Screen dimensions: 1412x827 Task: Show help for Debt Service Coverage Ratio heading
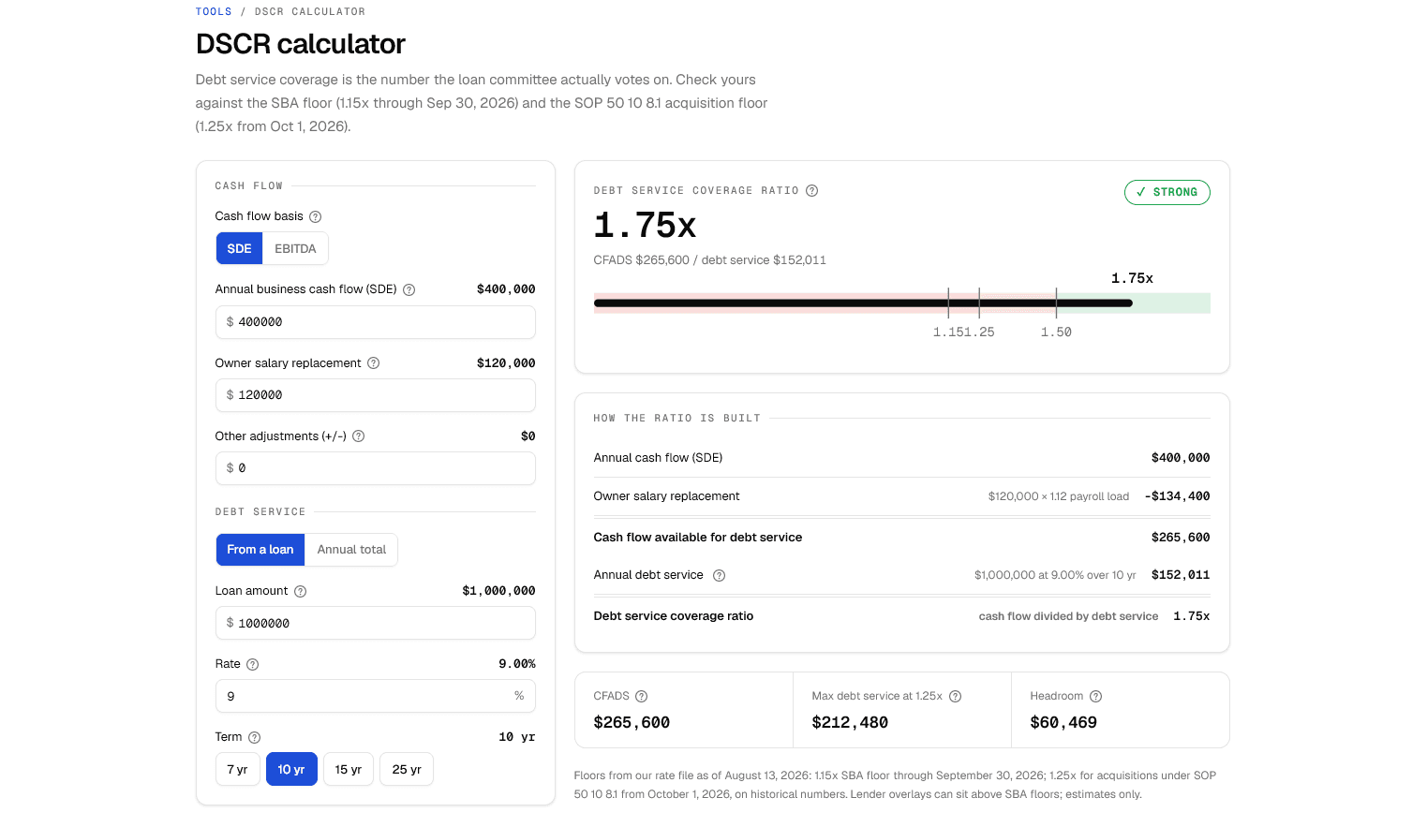click(x=812, y=190)
